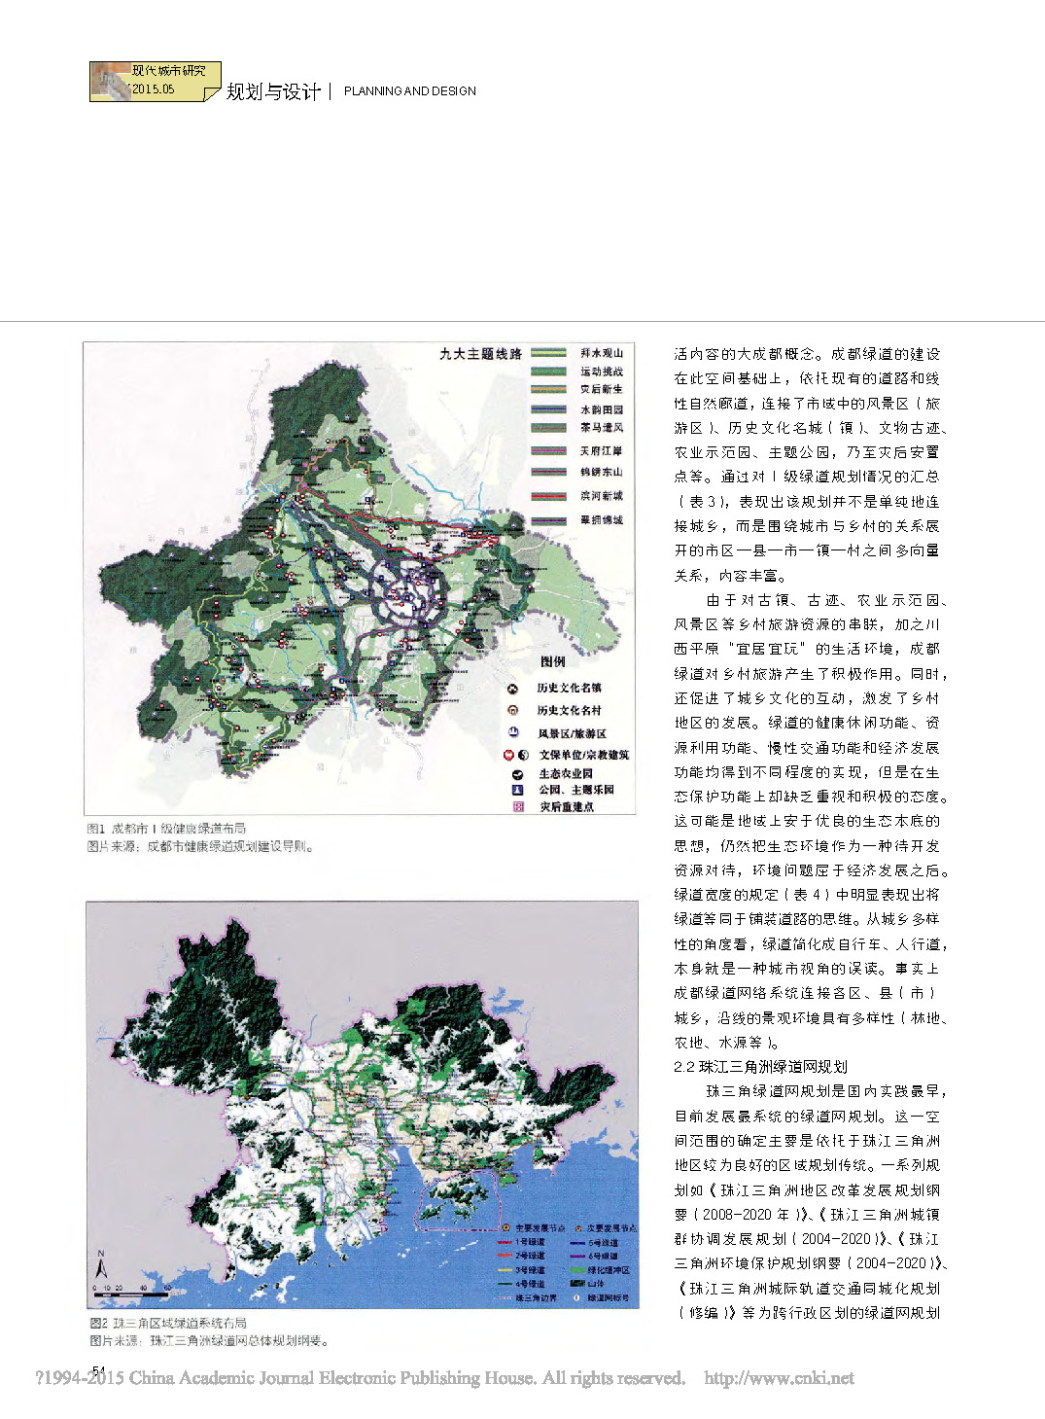Click the north arrow on the 珠三角 map
1045x1419 pixels.
coord(101,1264)
